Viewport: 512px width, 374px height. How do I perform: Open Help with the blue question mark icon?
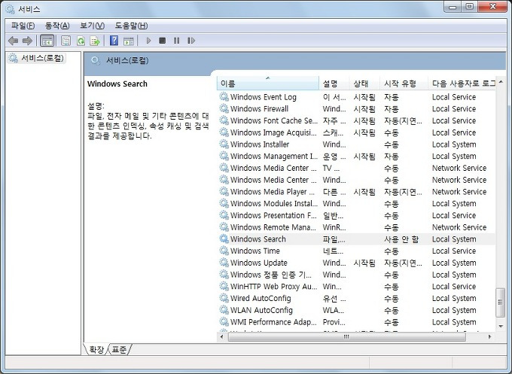point(114,41)
